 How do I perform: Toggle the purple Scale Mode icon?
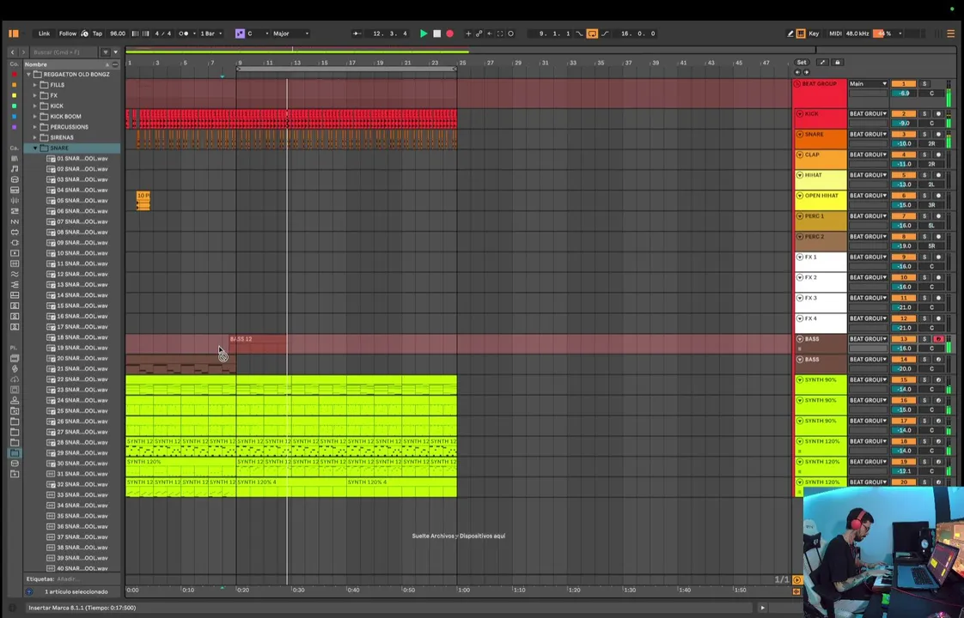coord(240,33)
